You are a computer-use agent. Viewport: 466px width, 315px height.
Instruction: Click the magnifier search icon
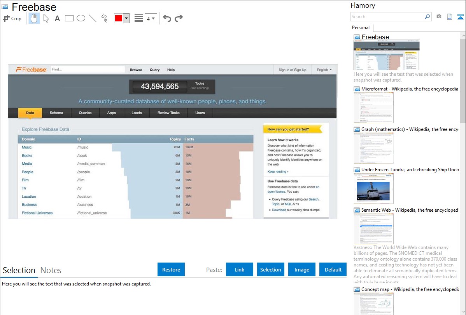(x=427, y=17)
